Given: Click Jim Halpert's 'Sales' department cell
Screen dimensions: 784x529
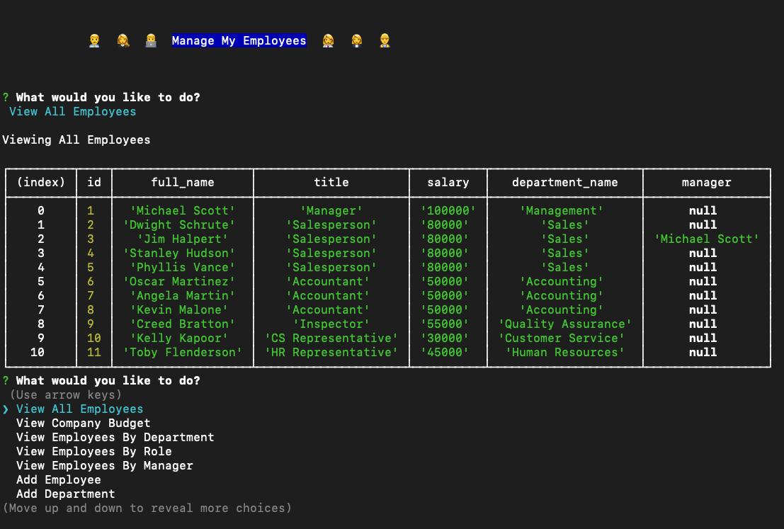Looking at the screenshot, I should coord(565,239).
